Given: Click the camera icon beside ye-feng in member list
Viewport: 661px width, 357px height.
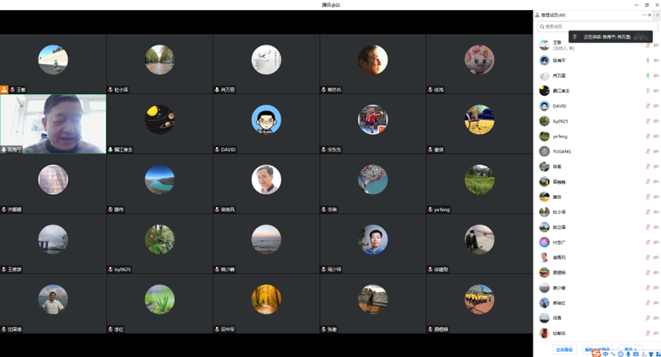Looking at the screenshot, I should 655,137.
